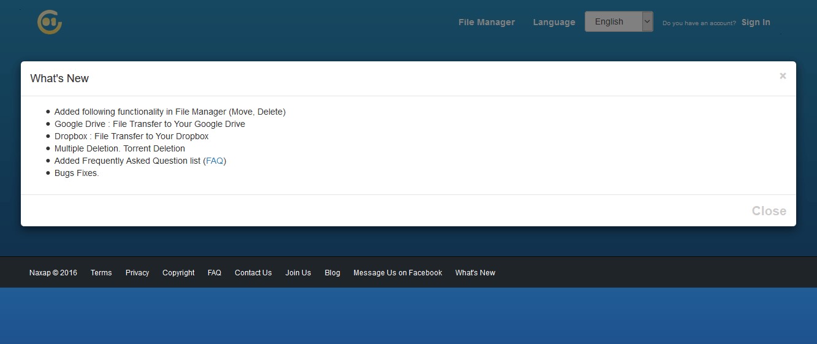Click the Naxap logo icon
Image resolution: width=817 pixels, height=344 pixels.
coord(50,22)
